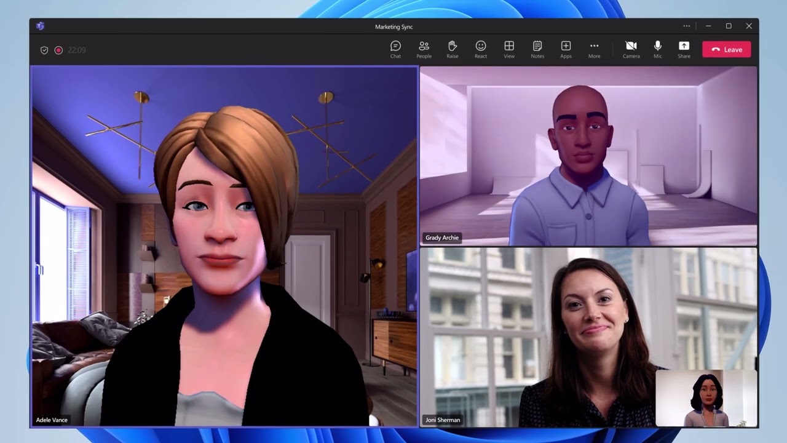Select Grady Archie's video tile

coord(588,156)
